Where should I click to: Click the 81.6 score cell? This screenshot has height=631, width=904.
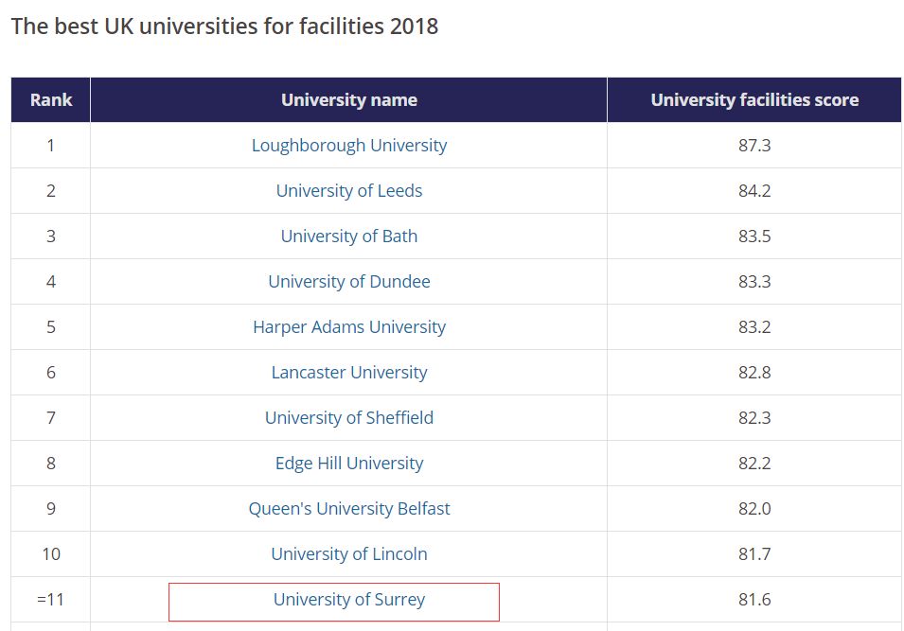coord(754,600)
